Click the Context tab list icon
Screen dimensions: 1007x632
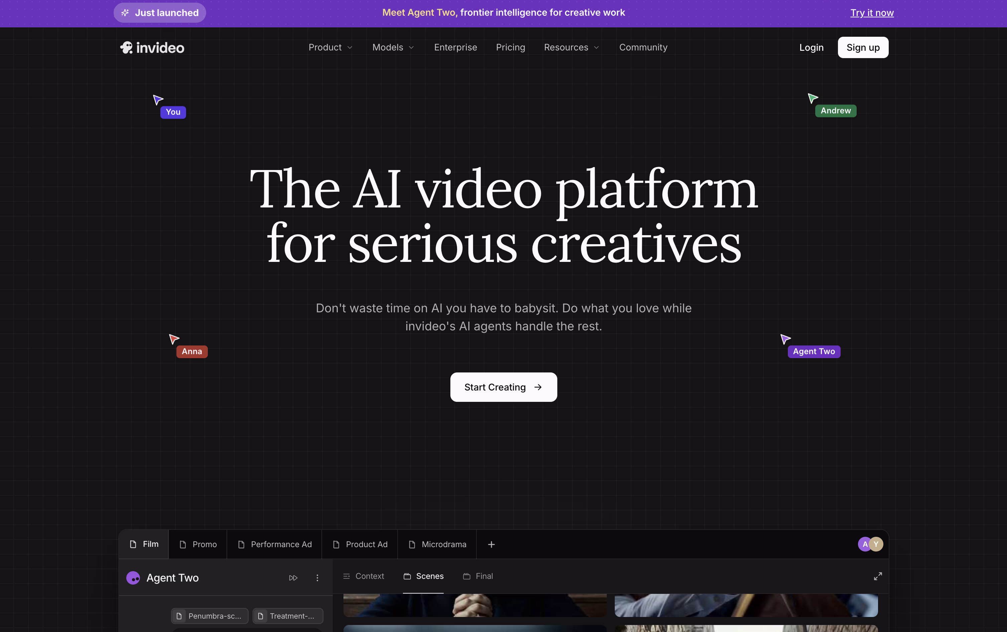346,576
